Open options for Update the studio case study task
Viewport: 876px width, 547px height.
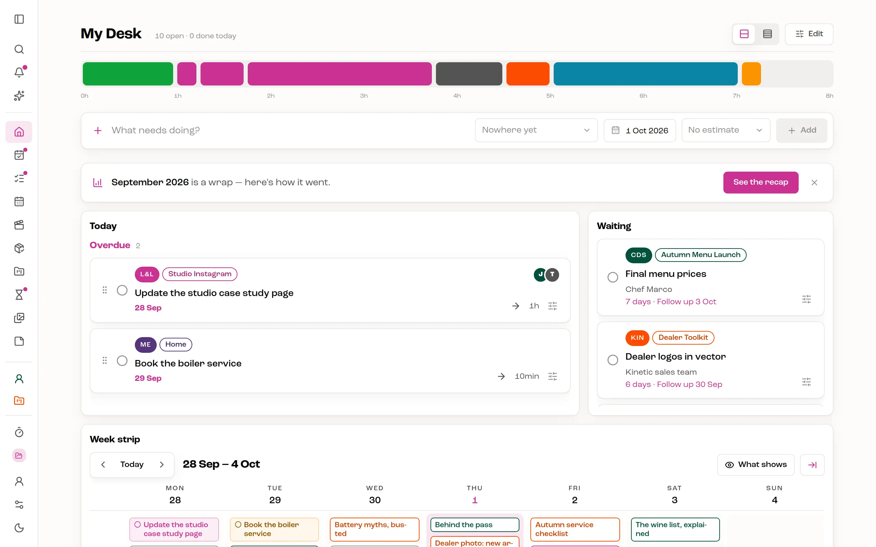552,306
